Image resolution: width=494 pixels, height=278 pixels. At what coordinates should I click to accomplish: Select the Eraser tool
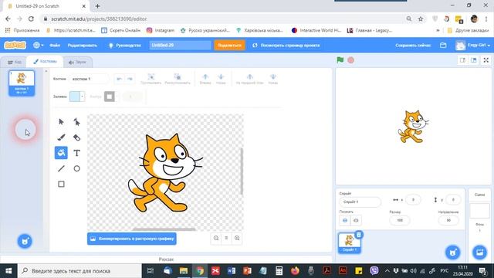76,137
